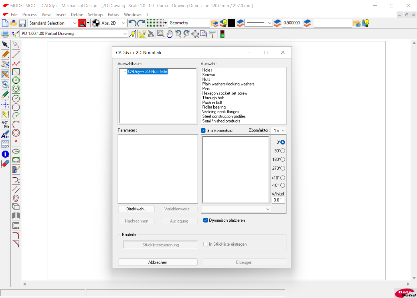Screen dimensions: 417x298
Task: Select the Pan hand tool
Action: tap(169, 34)
